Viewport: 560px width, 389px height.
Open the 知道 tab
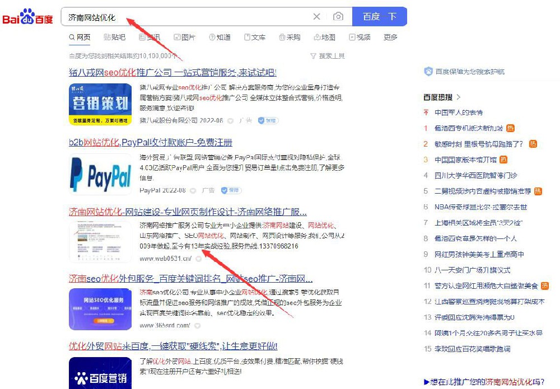pyautogui.click(x=220, y=37)
